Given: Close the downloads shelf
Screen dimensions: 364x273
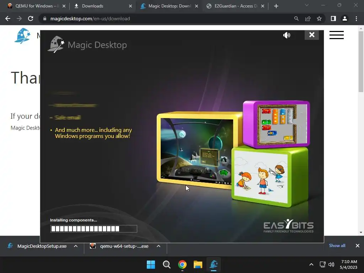Looking at the screenshot, I should [358, 246].
